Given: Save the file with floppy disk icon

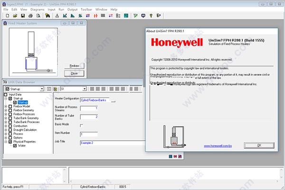Looking at the screenshot, I should [23, 16].
